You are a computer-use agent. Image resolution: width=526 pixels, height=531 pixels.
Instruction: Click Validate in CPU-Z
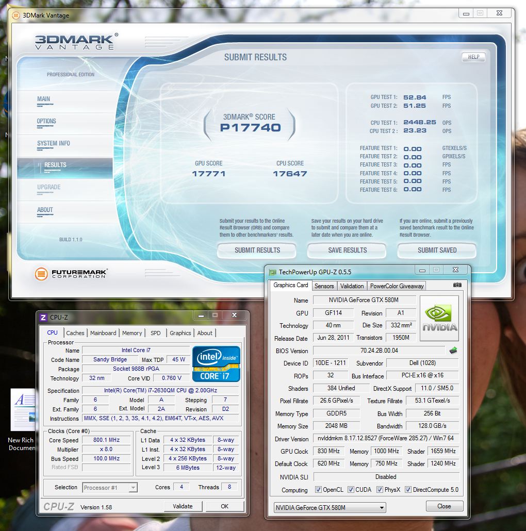(x=183, y=506)
